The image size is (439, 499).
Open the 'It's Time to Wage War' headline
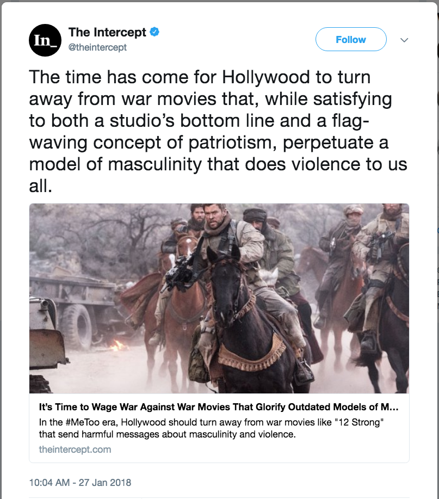point(219,407)
